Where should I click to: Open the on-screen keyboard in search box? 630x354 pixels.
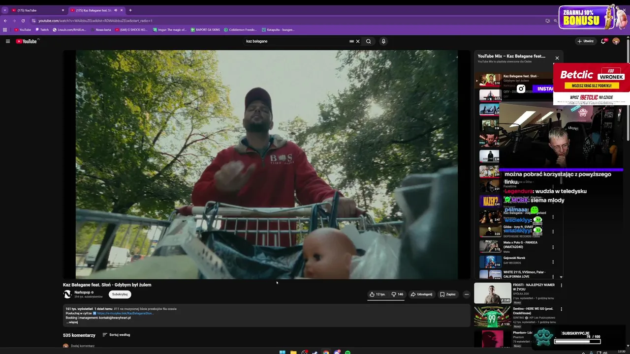(x=351, y=41)
